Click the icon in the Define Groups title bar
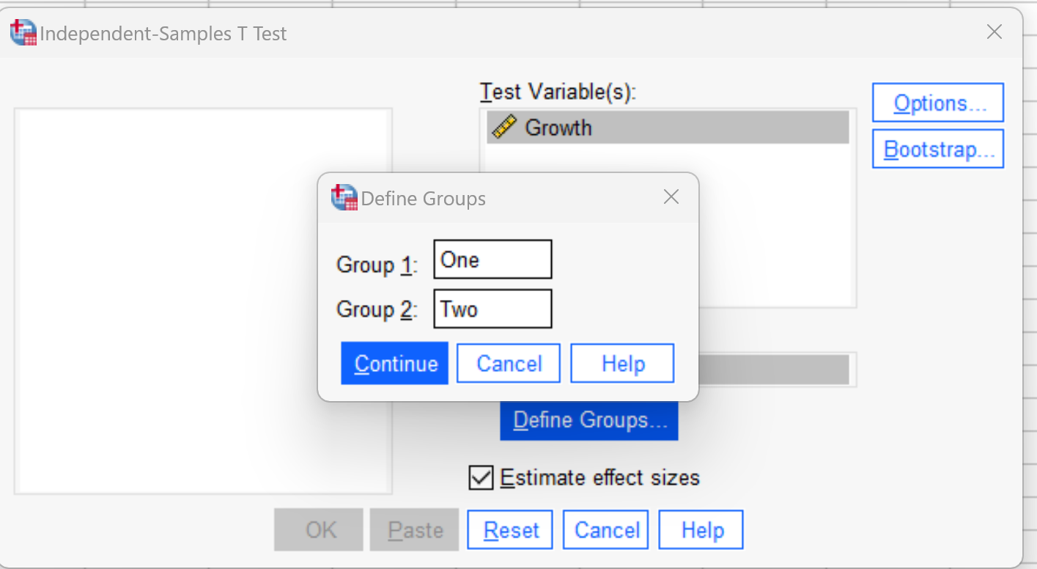 click(x=344, y=197)
